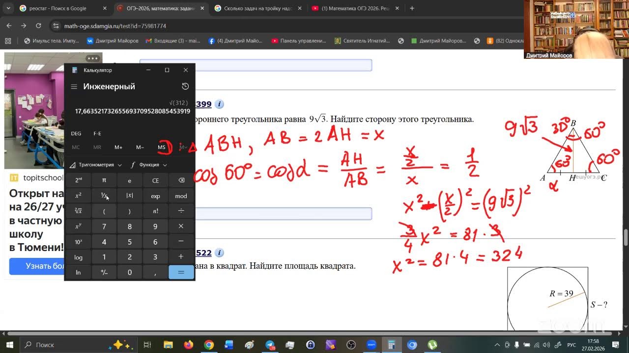
Task: Expand the Функция dropdown in Calculator
Action: click(x=149, y=165)
